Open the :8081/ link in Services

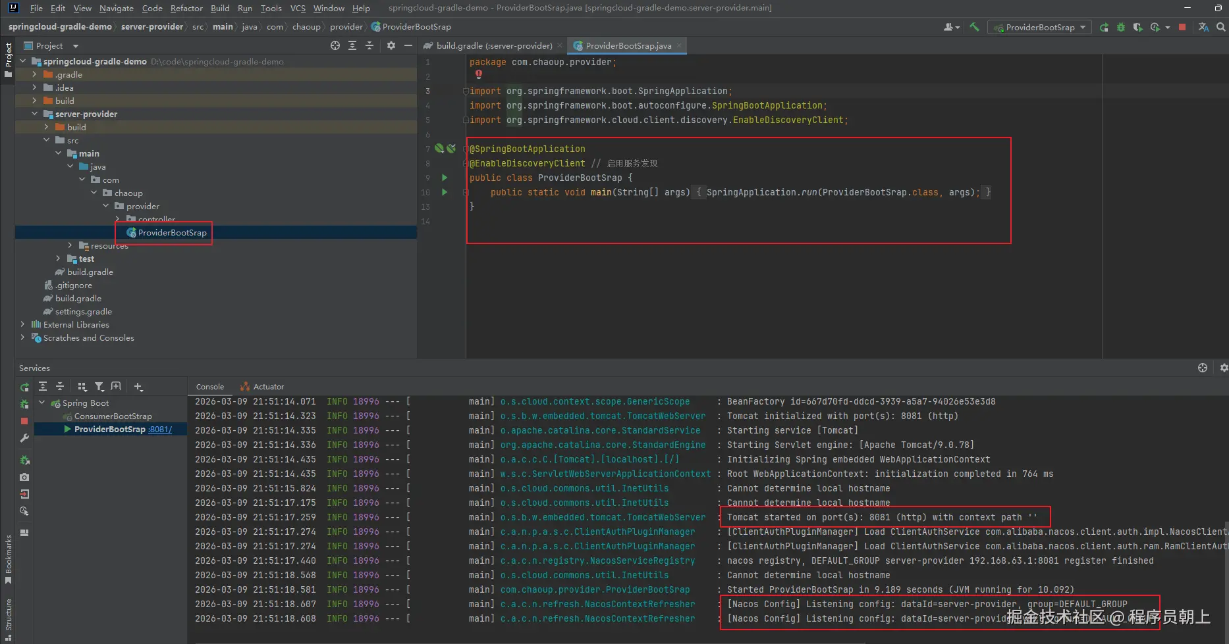point(160,430)
